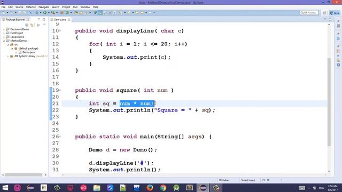
Task: Open the Refactor menu
Action: 31,7
